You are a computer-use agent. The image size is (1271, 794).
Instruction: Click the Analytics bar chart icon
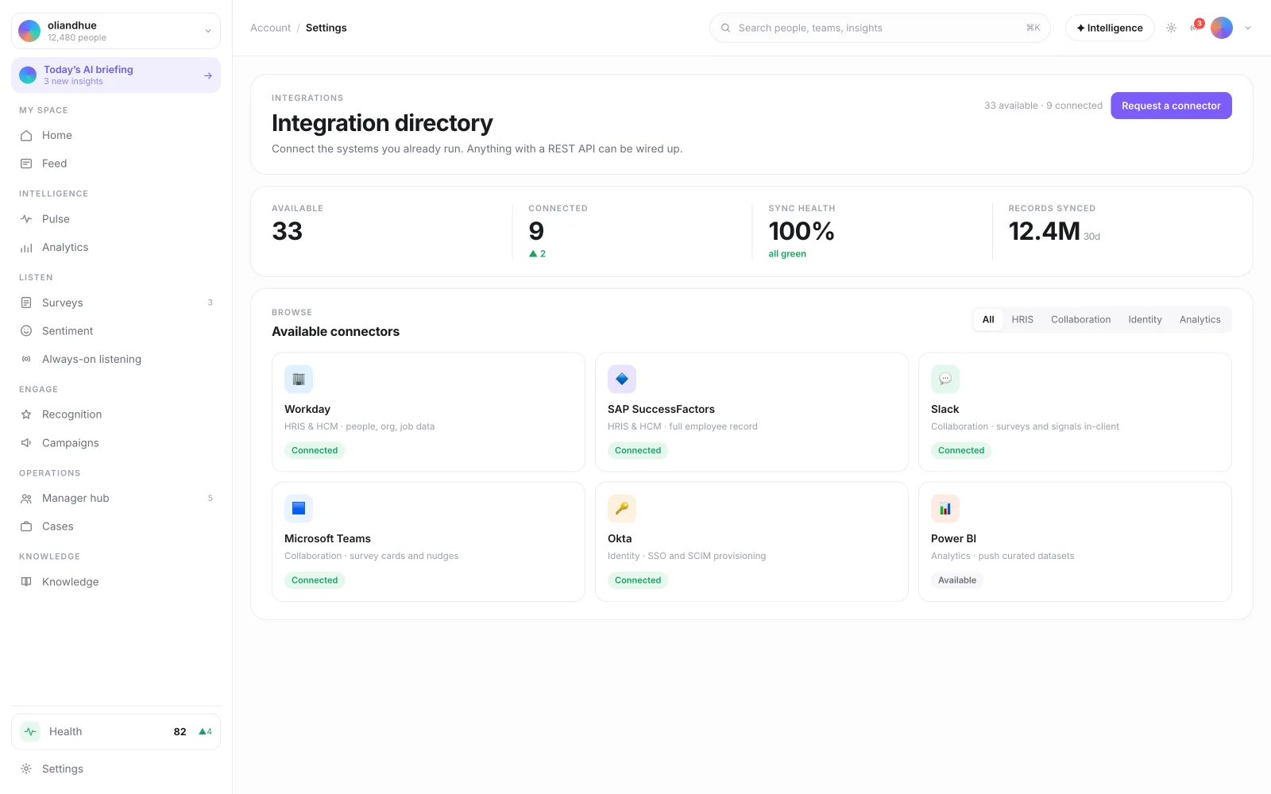click(x=26, y=248)
